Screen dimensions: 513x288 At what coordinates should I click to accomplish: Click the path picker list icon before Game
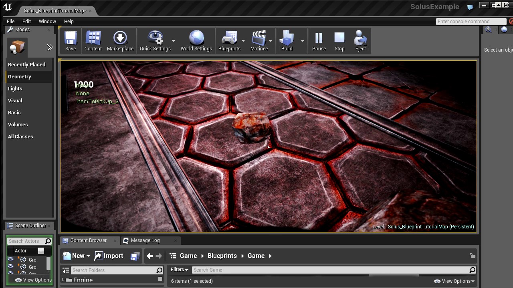(173, 256)
